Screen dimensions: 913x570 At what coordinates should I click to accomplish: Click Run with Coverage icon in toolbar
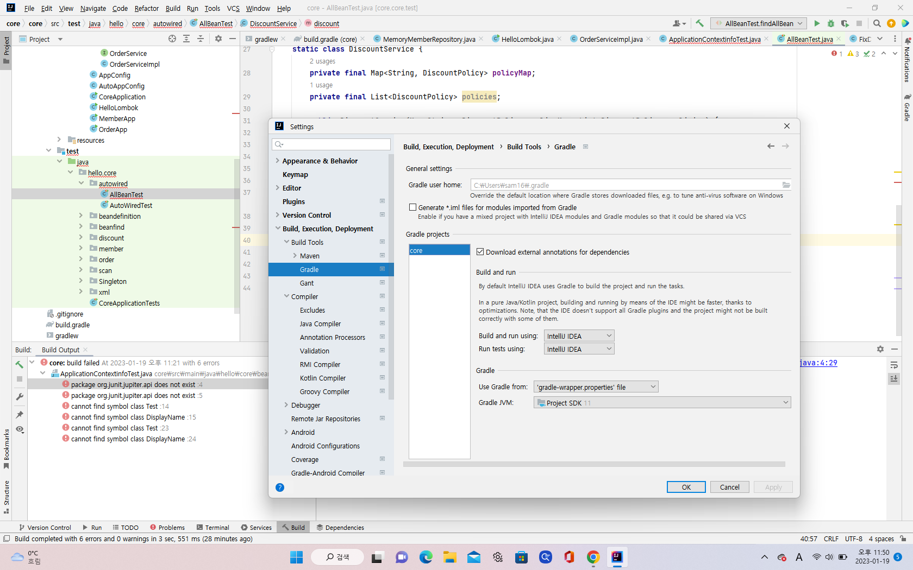(x=845, y=23)
